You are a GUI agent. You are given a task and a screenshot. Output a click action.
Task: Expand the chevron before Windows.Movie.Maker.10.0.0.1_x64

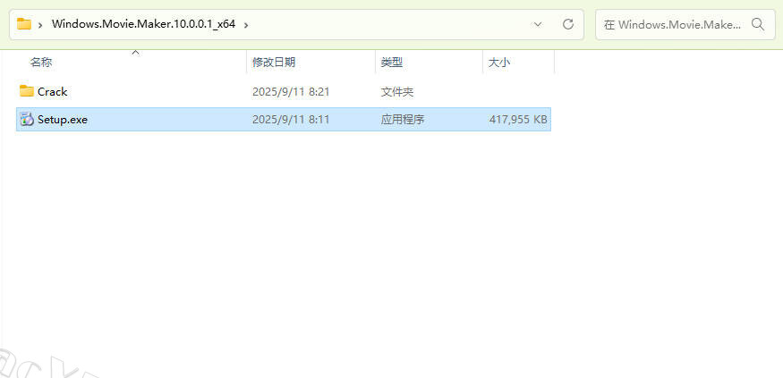[x=40, y=24]
